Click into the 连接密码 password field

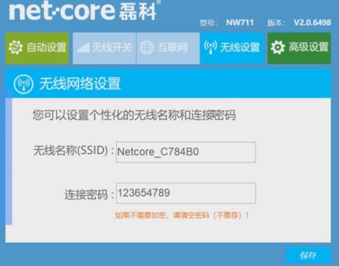coord(186,193)
